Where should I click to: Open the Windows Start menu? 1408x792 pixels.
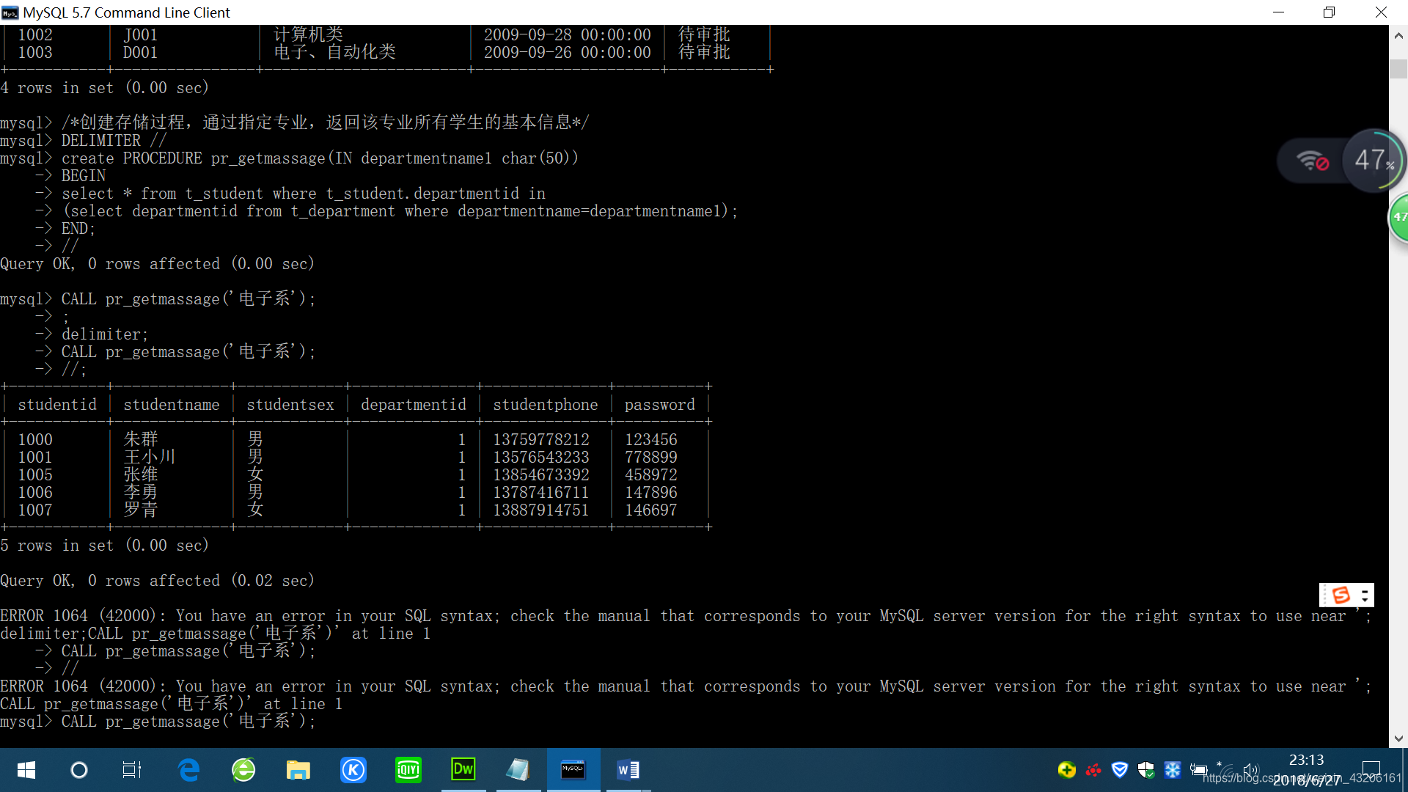click(26, 770)
